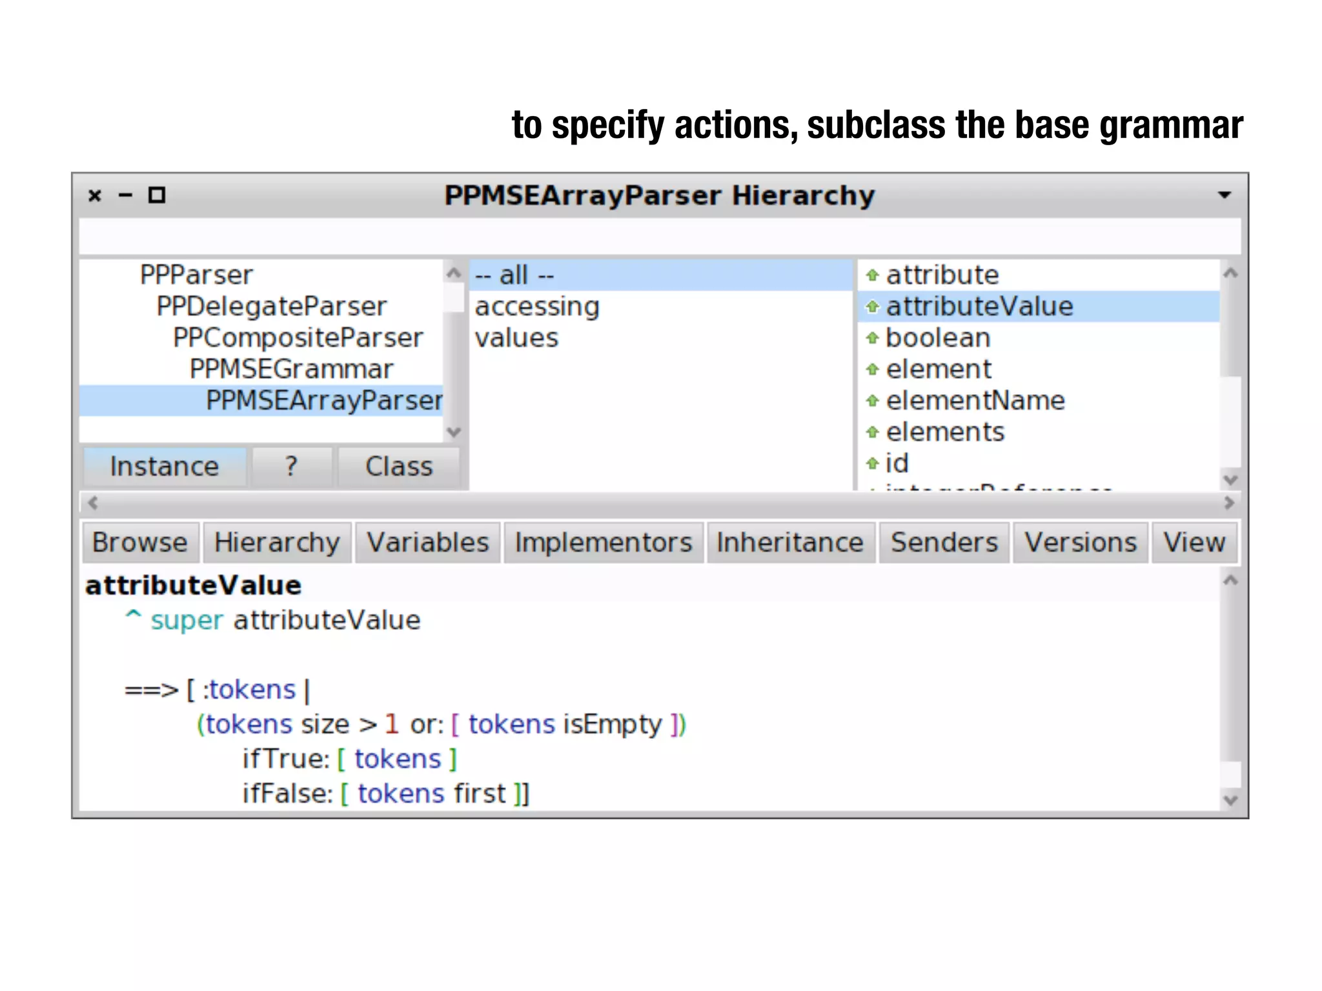Click method list scroll down arrow
Screen dimensions: 1322x991
(x=1230, y=479)
